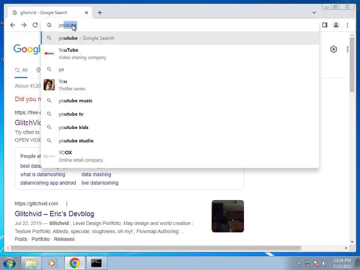The image size is (360, 270).
Task: Open the 'Glitchvid – Eric's Devblog' result
Action: click(54, 214)
